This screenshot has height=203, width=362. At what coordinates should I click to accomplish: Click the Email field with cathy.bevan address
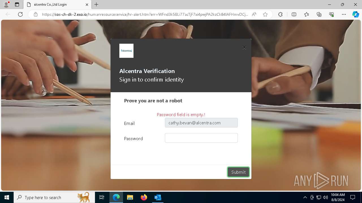201,123
